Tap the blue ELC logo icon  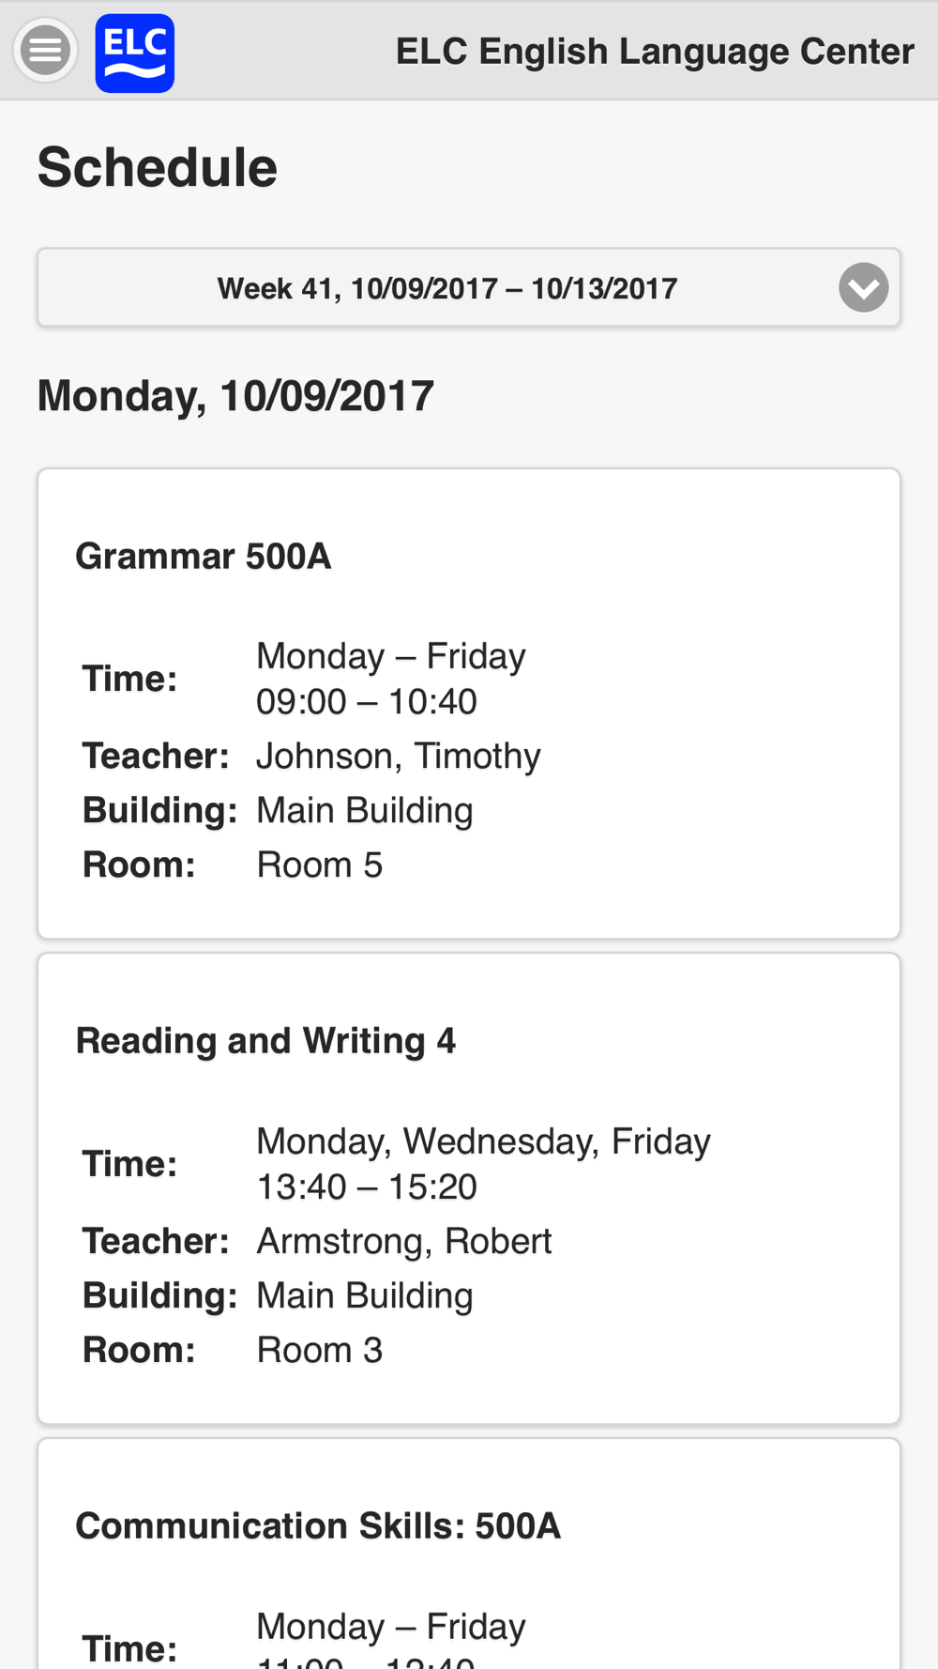pyautogui.click(x=134, y=53)
